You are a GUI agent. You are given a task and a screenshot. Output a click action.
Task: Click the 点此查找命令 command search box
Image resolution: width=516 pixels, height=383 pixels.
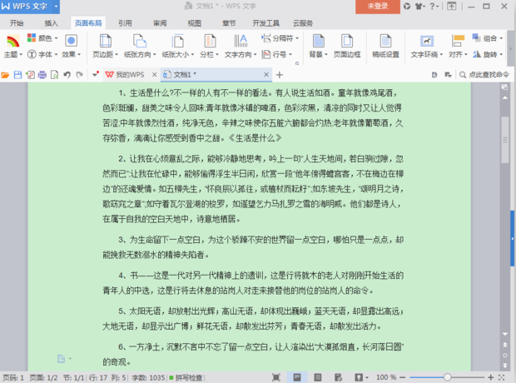pos(484,75)
